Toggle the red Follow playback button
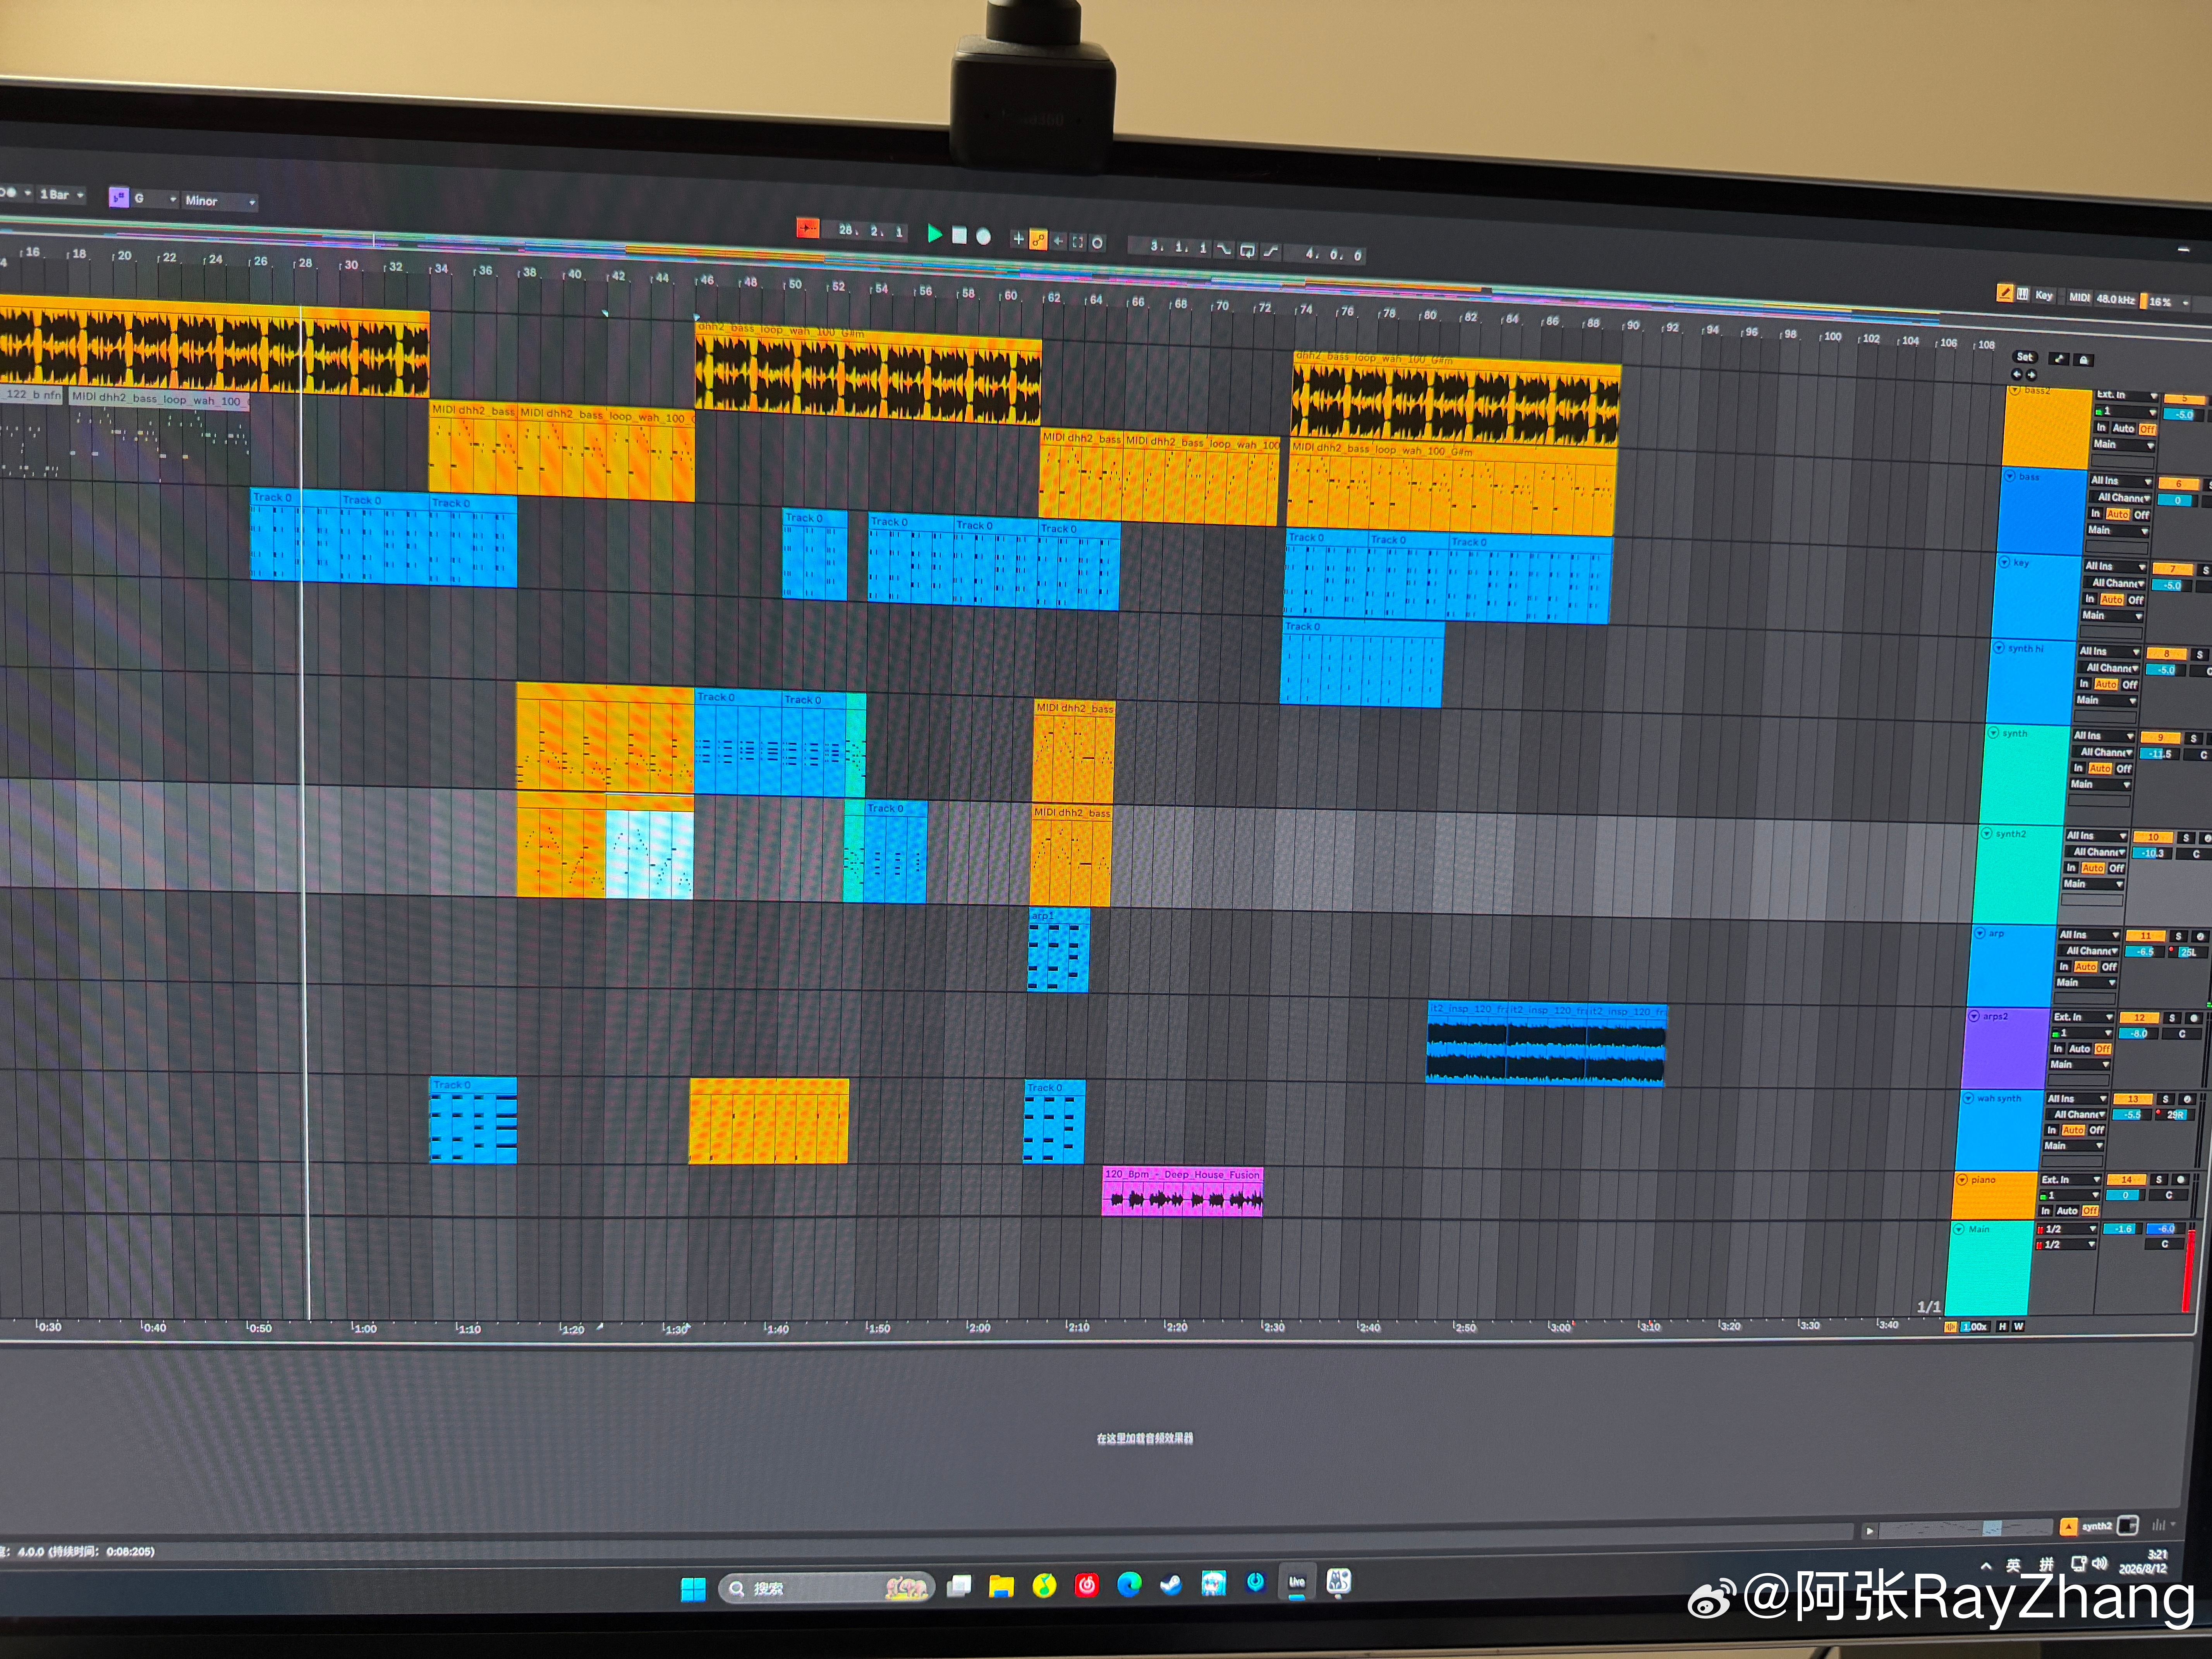2212x1659 pixels. coord(807,229)
